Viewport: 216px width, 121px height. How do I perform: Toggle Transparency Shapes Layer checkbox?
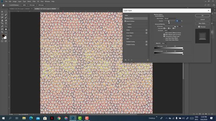[x=164, y=36]
